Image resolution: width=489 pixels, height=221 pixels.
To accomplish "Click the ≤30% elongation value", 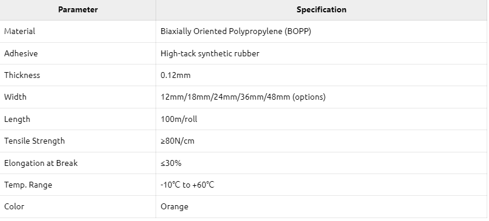I will [x=171, y=163].
